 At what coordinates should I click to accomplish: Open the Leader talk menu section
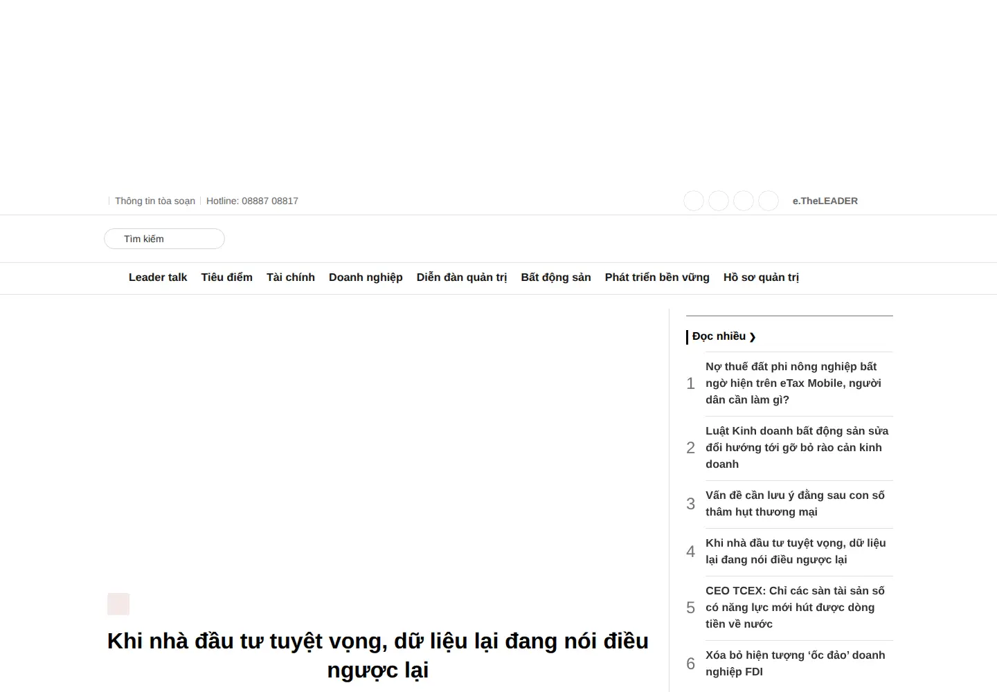[158, 277]
